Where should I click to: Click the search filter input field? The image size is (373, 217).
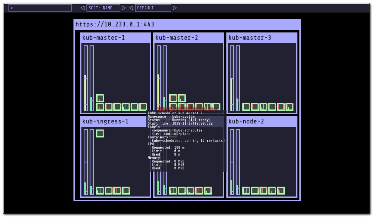coord(40,8)
